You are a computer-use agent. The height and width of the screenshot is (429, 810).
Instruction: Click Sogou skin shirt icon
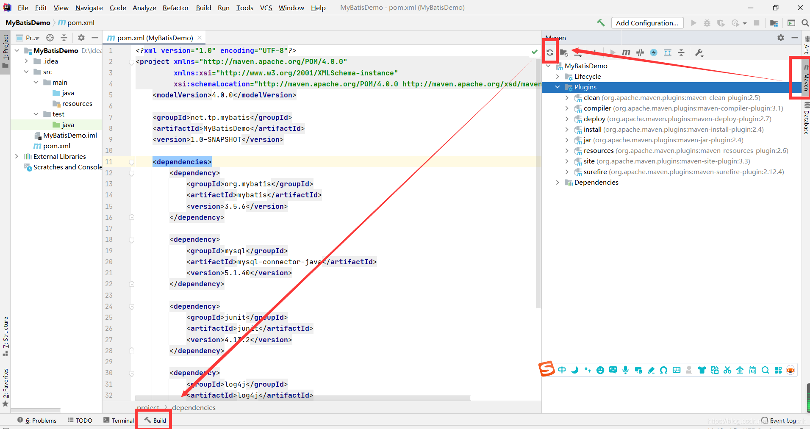702,370
